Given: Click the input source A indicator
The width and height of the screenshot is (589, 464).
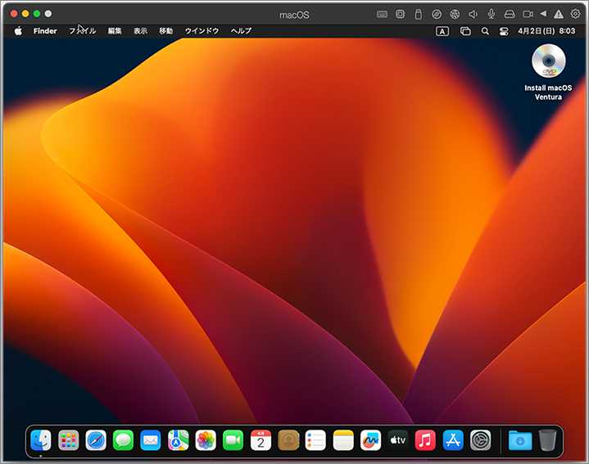Looking at the screenshot, I should pyautogui.click(x=442, y=32).
